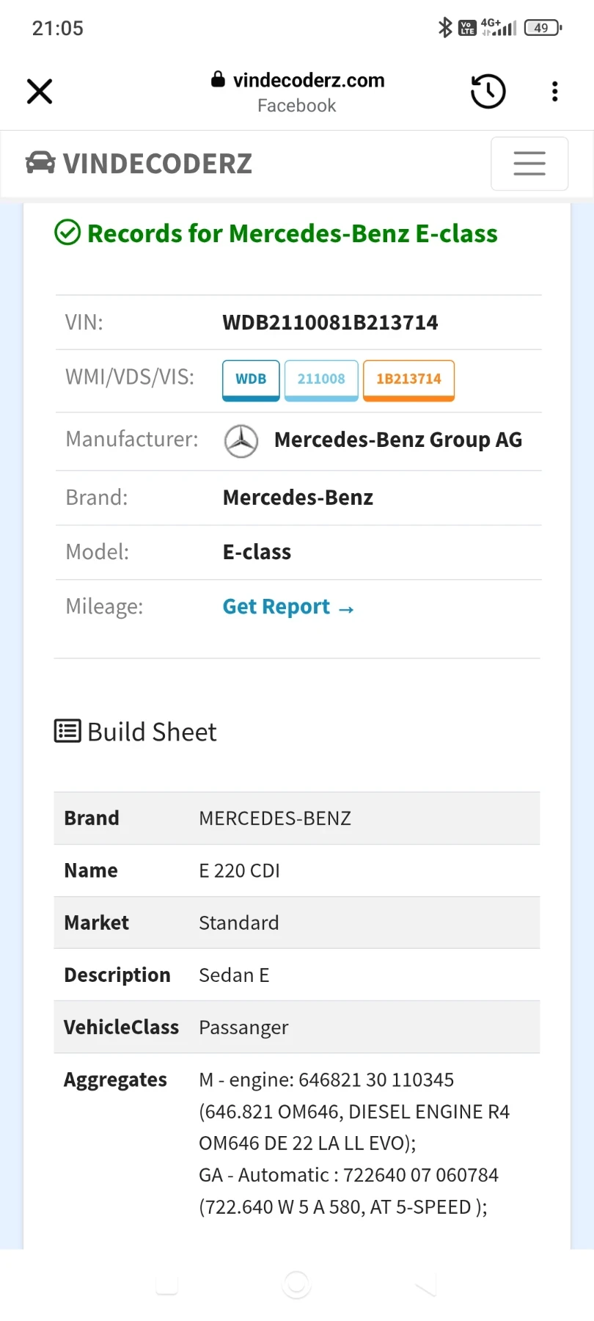Go to the VINDECODERZ home logo text
The height and width of the screenshot is (1321, 594).
click(x=158, y=164)
